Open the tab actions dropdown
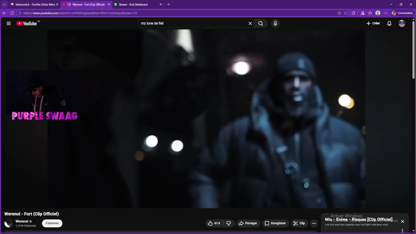Image resolution: width=416 pixels, height=234 pixels. click(x=4, y=5)
